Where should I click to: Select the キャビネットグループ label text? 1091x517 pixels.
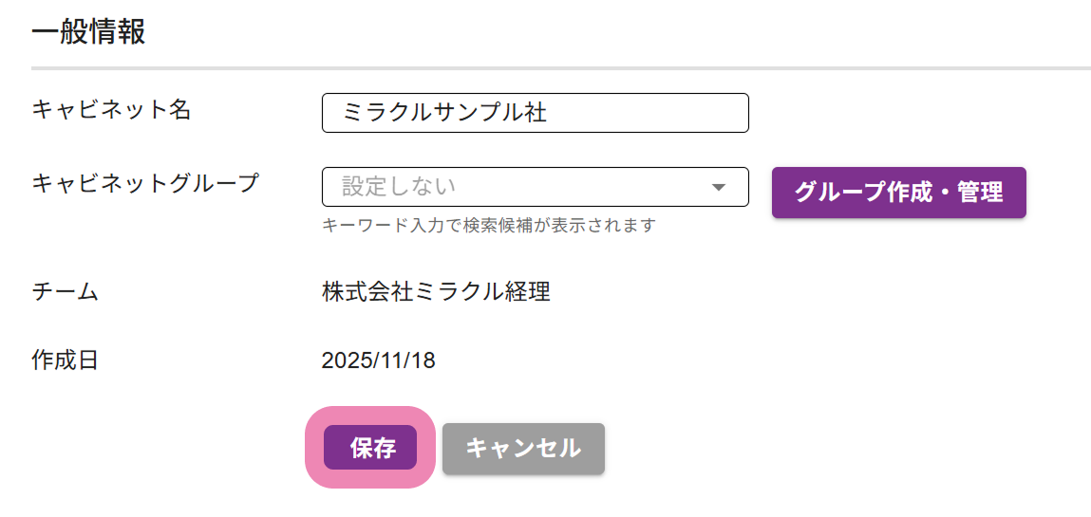[x=145, y=183]
